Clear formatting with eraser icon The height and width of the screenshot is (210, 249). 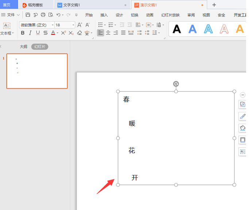point(79,33)
